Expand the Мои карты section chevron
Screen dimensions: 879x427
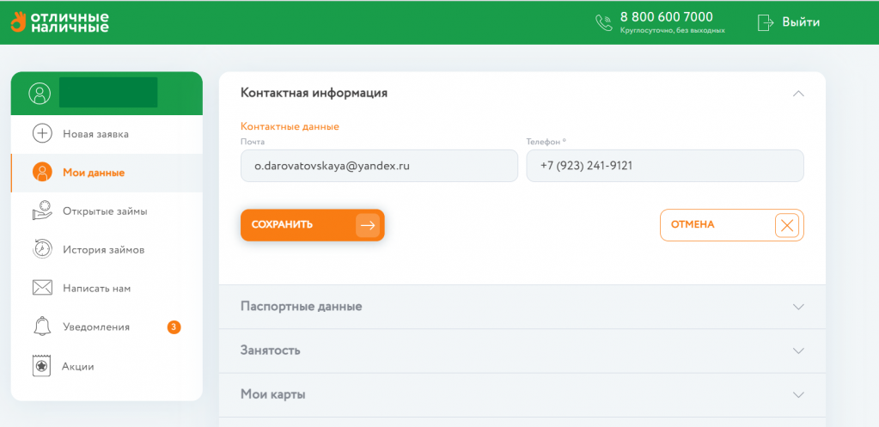pos(799,394)
